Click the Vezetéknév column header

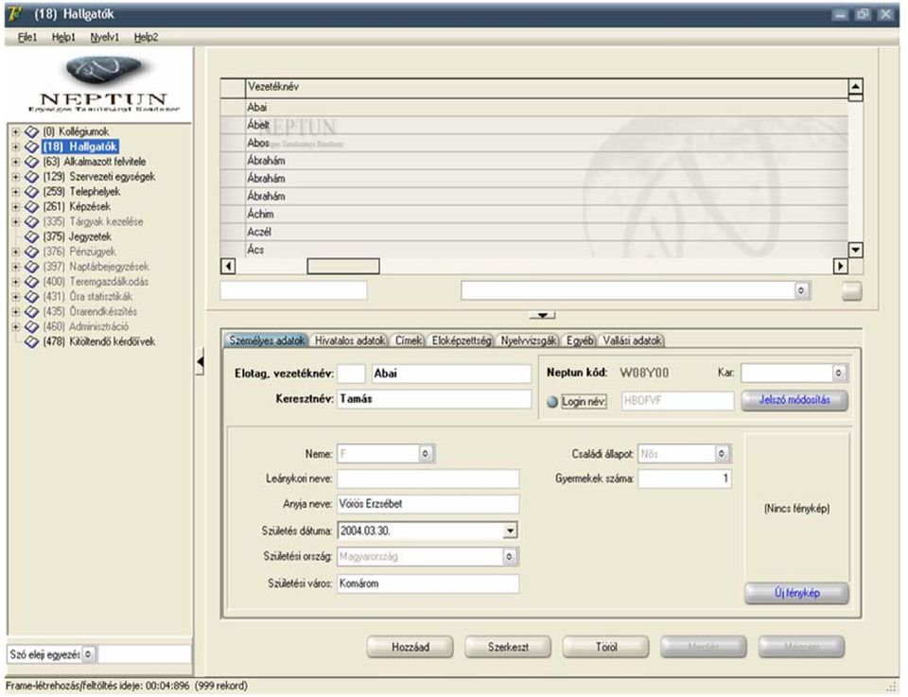[x=547, y=87]
